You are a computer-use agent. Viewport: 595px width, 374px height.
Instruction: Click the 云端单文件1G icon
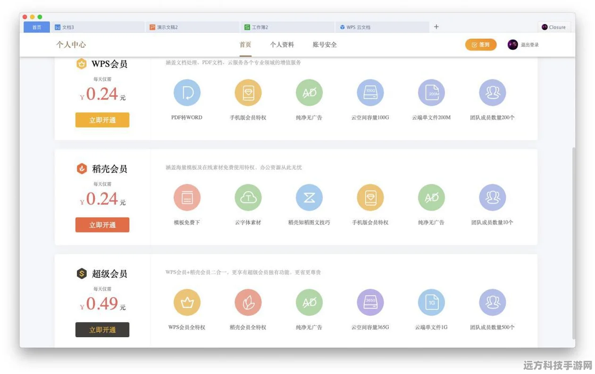click(431, 302)
